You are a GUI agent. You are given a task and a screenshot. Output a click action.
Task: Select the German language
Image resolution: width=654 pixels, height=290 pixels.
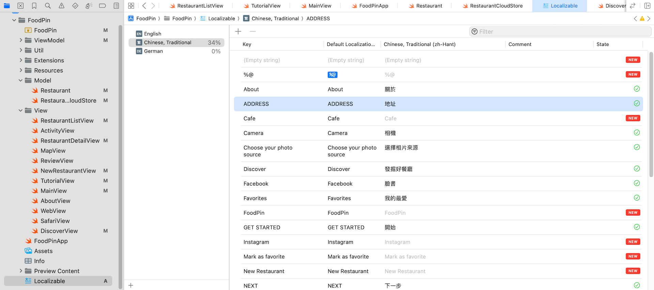[x=153, y=51]
